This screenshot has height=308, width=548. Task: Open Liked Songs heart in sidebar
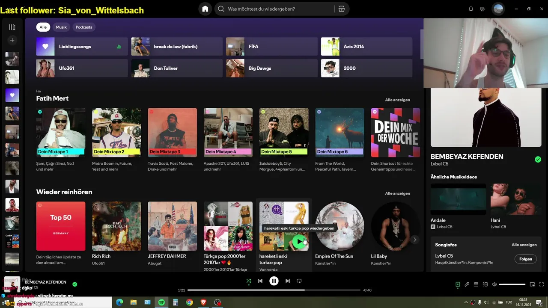pyautogui.click(x=12, y=95)
